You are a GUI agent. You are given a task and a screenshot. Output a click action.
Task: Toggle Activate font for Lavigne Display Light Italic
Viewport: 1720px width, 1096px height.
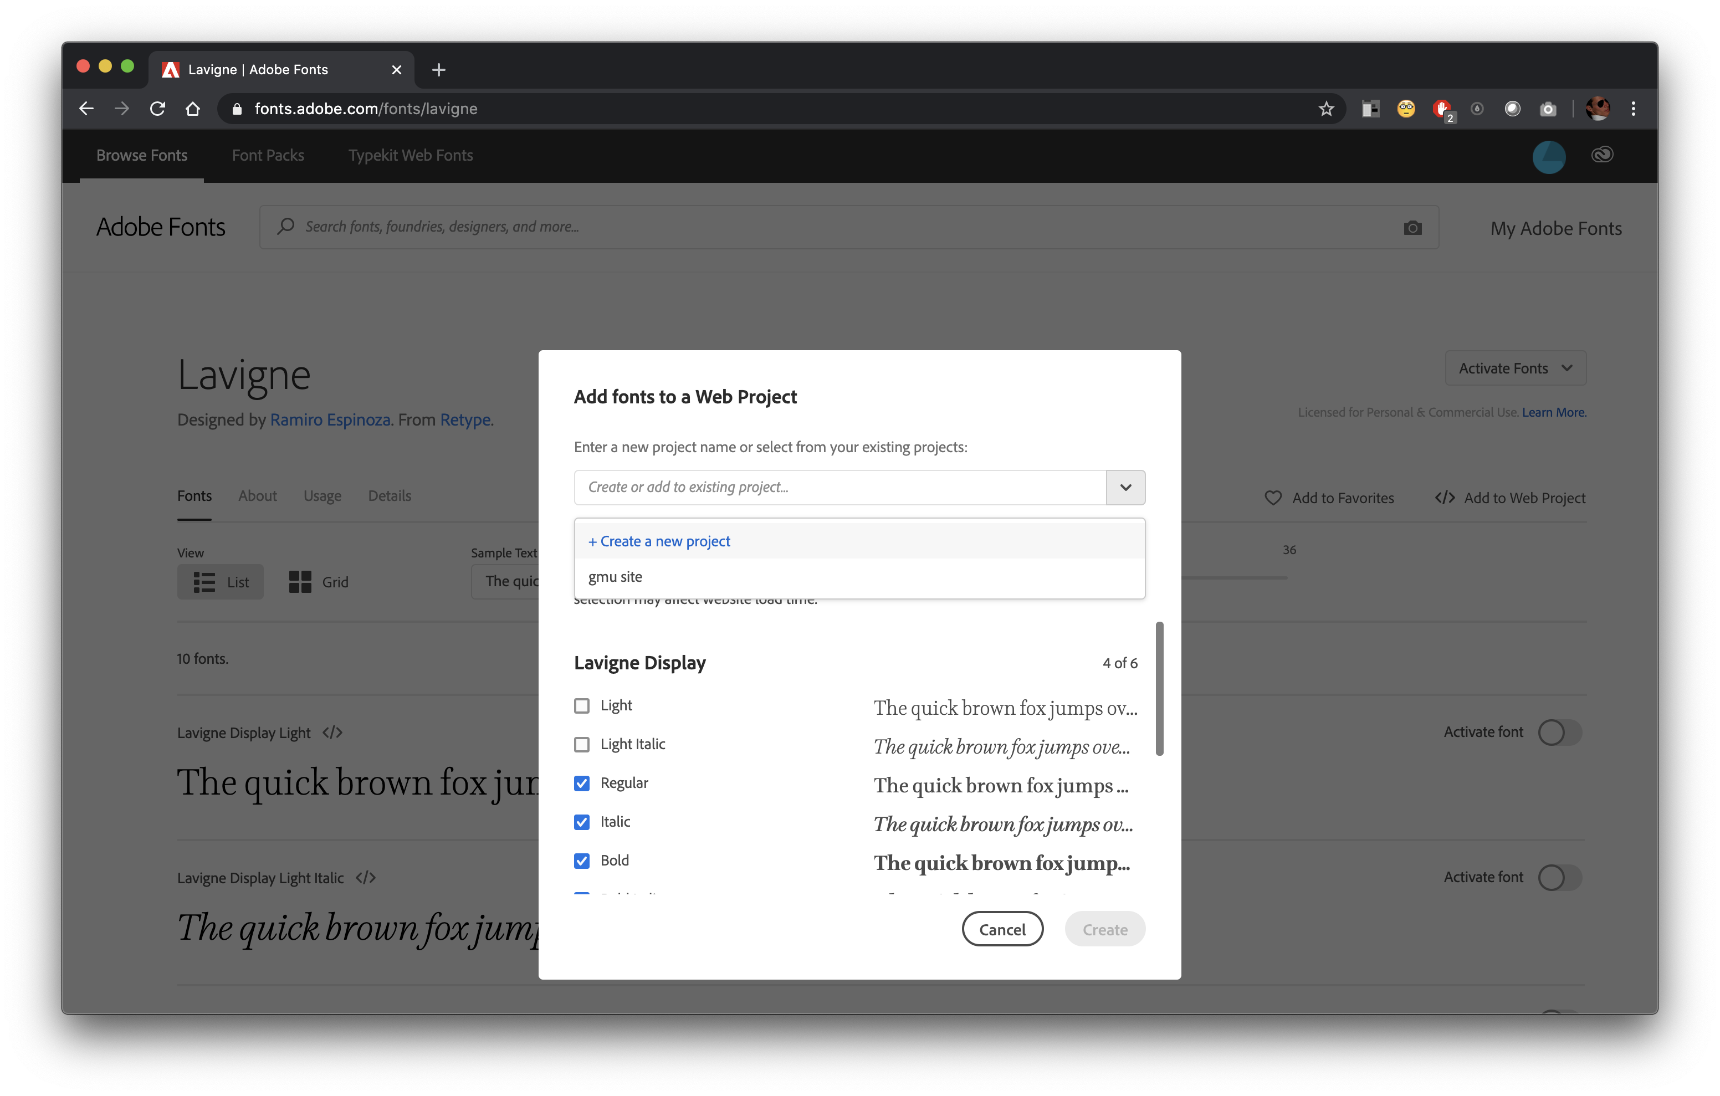tap(1560, 877)
